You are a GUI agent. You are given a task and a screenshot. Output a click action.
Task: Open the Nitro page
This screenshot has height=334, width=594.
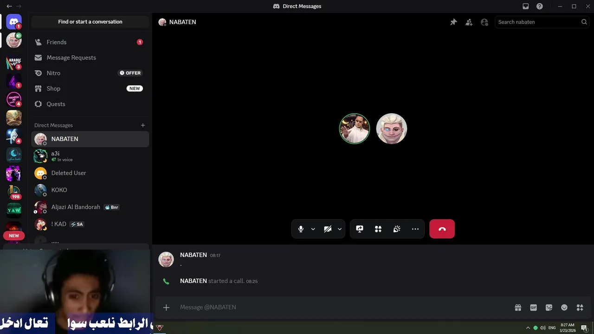[90, 73]
